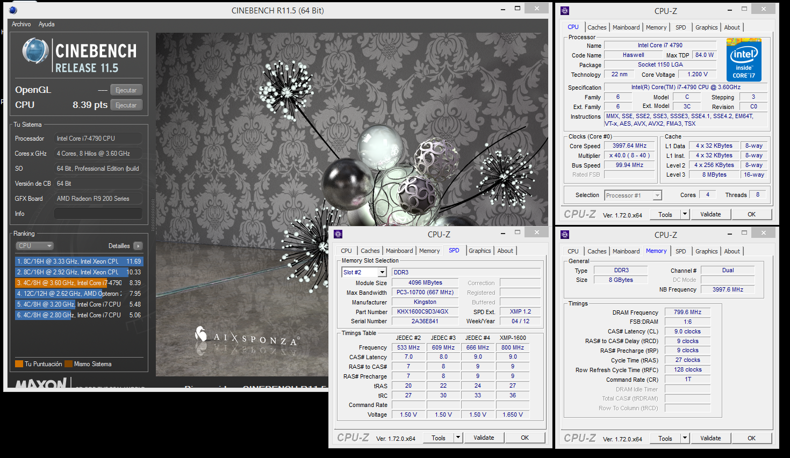
Task: Click the orange Tu Puntuación legend swatch
Action: [x=19, y=364]
